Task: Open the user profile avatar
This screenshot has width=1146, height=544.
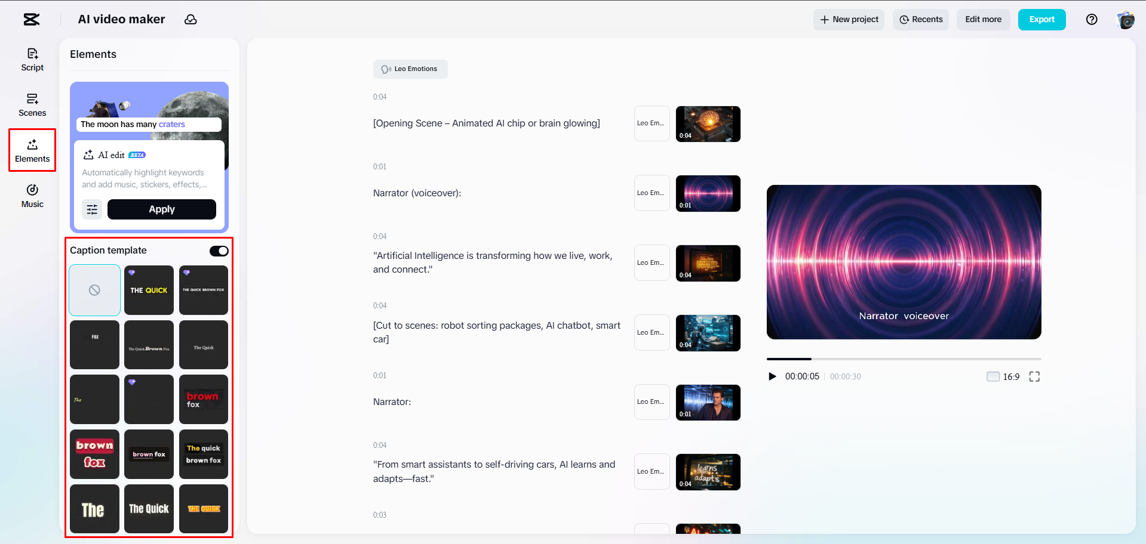Action: (1126, 20)
